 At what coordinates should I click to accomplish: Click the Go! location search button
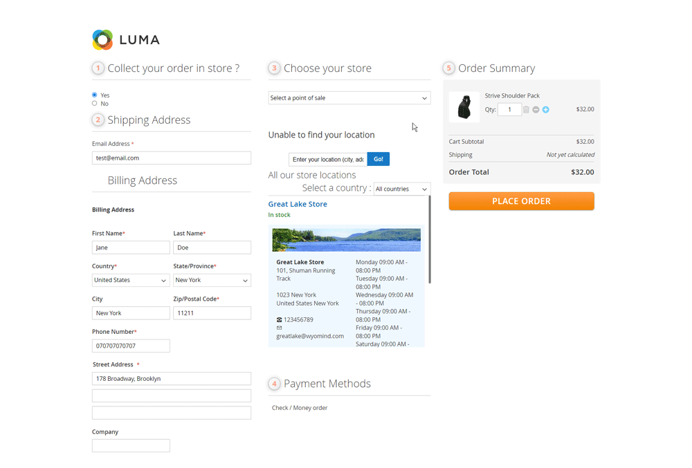[378, 159]
